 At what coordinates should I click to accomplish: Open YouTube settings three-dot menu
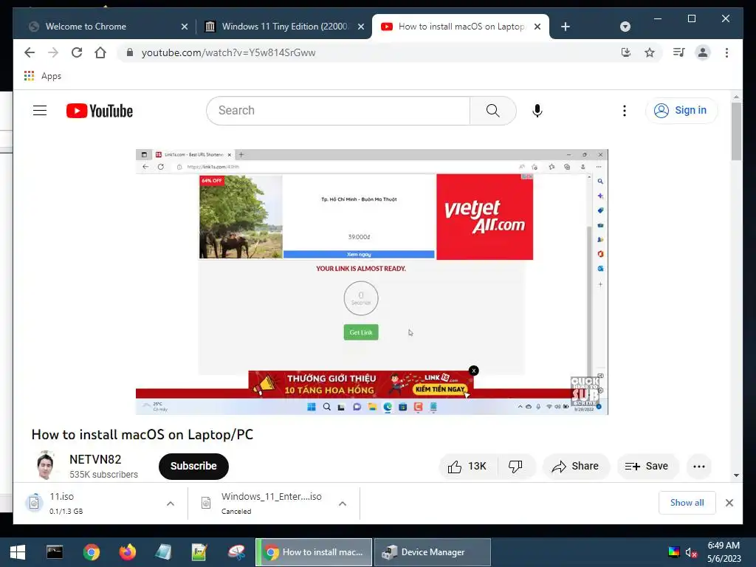coord(625,111)
